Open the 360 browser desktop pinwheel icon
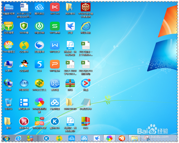Image resolution: width=179 pixels, height=143 pixels. (x=39, y=102)
